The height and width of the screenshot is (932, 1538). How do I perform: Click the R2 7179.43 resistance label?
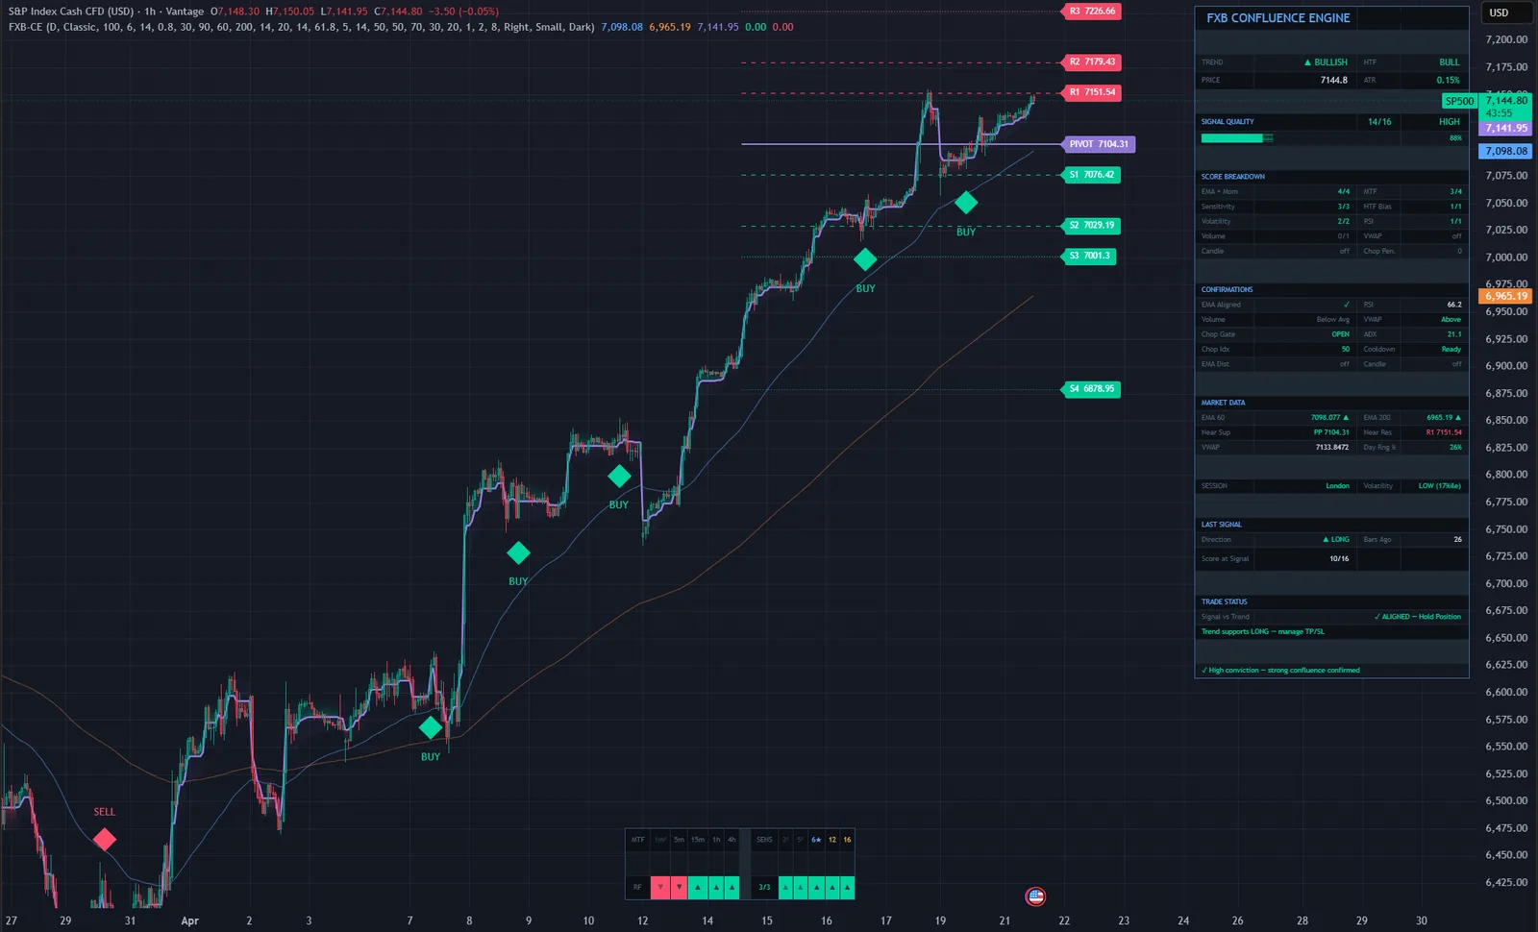coord(1092,61)
